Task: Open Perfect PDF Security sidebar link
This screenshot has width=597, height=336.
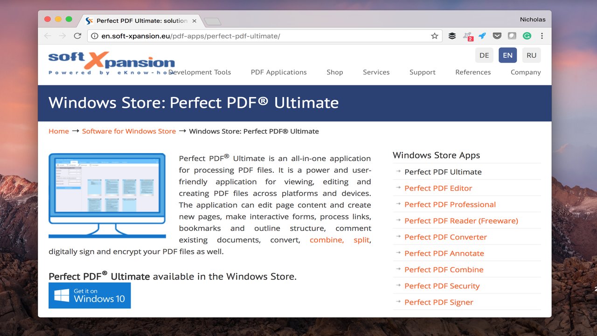Action: click(x=442, y=286)
